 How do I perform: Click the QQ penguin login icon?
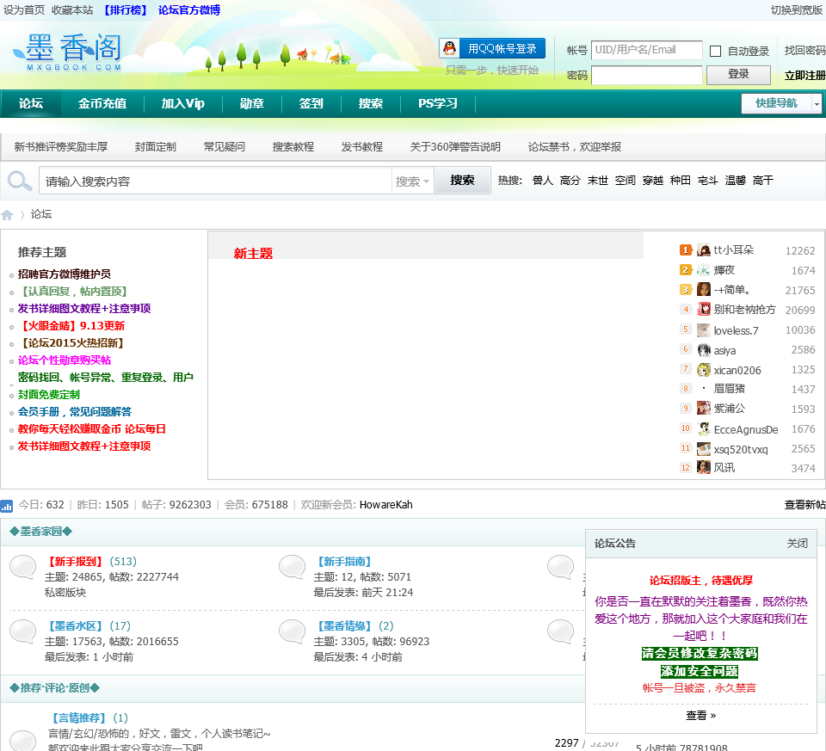coord(449,48)
